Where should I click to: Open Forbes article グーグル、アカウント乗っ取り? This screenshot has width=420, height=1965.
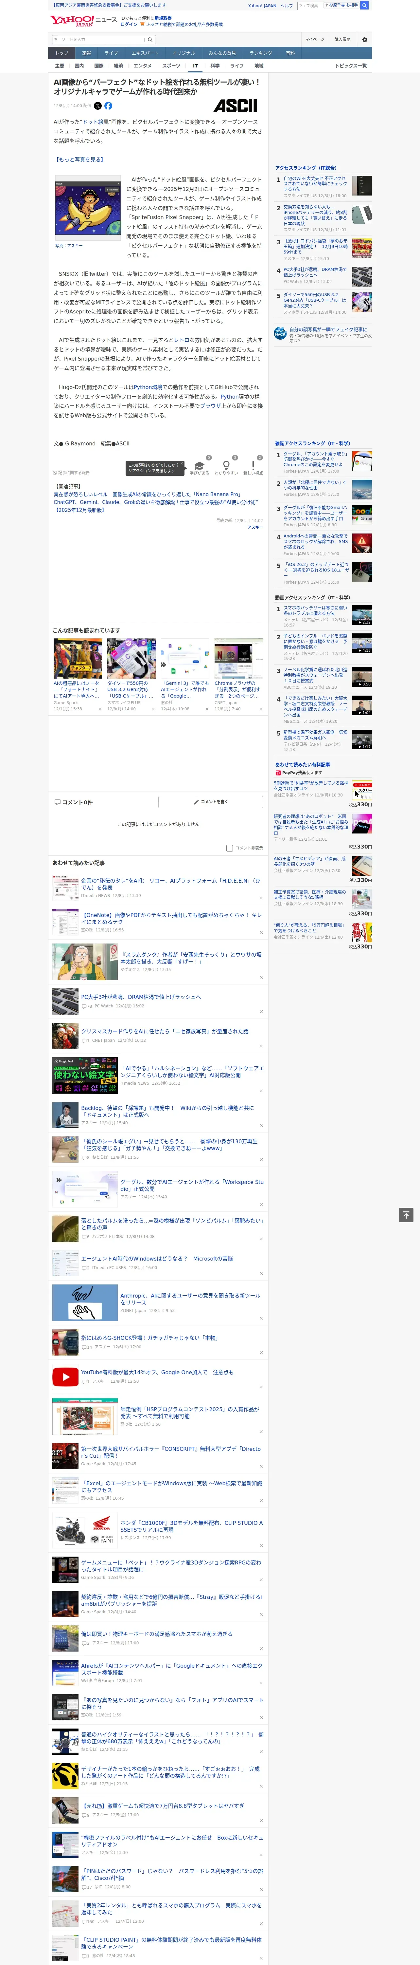tap(316, 458)
